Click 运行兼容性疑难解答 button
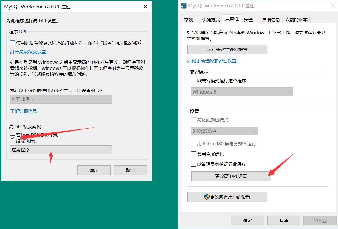Image resolution: width=338 pixels, height=229 pixels. click(227, 49)
